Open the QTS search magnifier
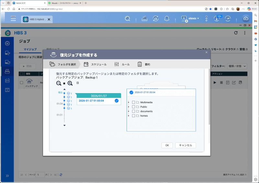 pos(127,18)
